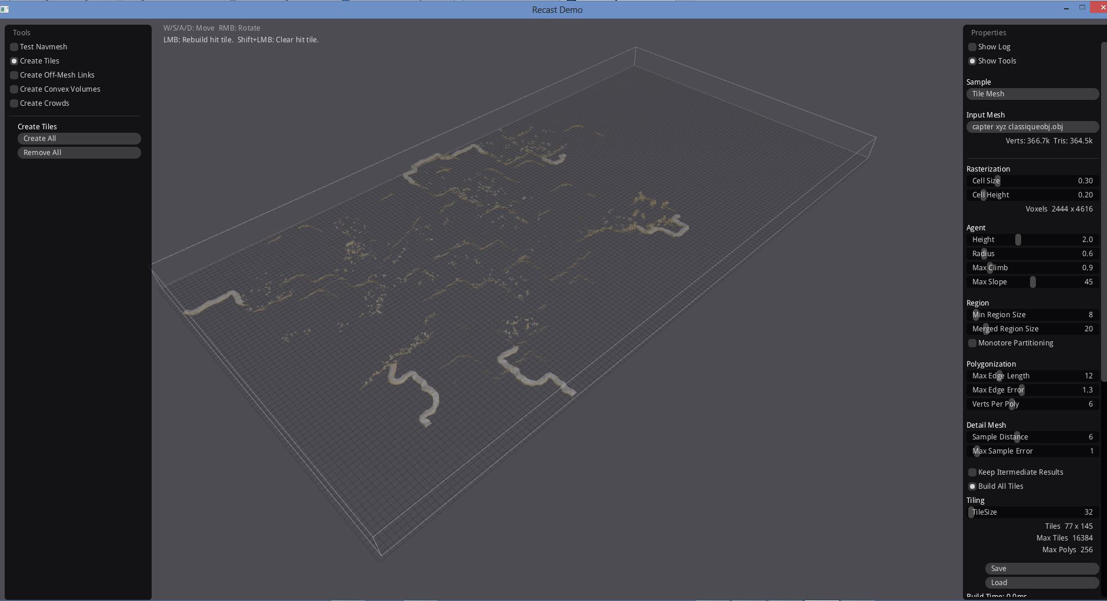Screen dimensions: 1107x601
Task: Toggle the Build All Tiles option
Action: click(972, 486)
